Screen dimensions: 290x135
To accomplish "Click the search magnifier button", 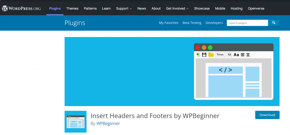I will (x=274, y=23).
